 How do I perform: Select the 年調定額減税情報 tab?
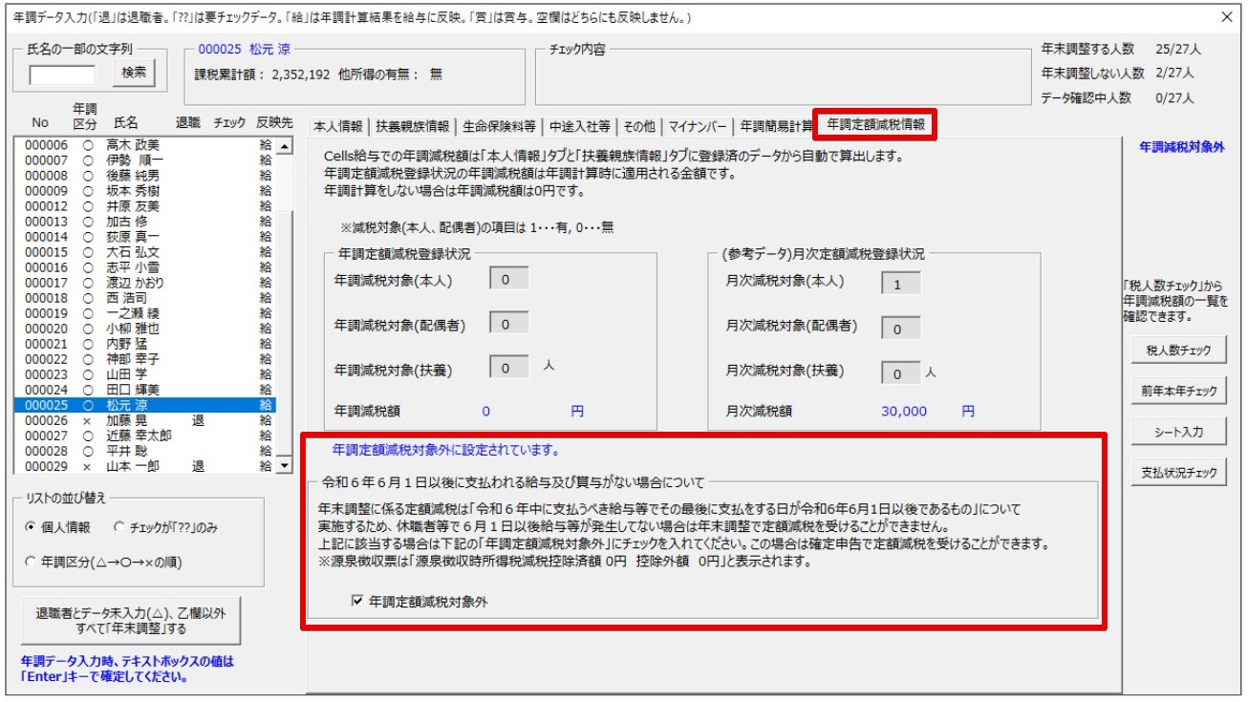pos(875,124)
